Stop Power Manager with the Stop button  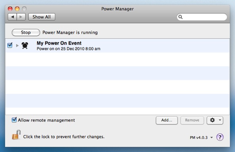(26, 32)
